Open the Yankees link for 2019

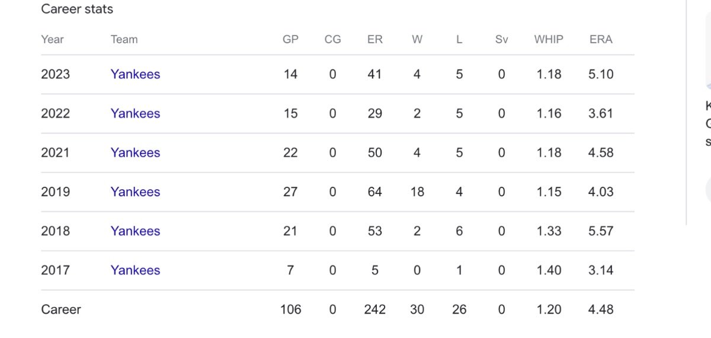click(135, 192)
